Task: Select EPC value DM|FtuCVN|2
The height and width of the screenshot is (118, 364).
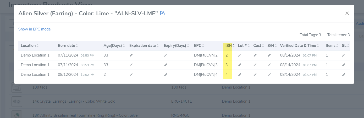Action: 206,55
